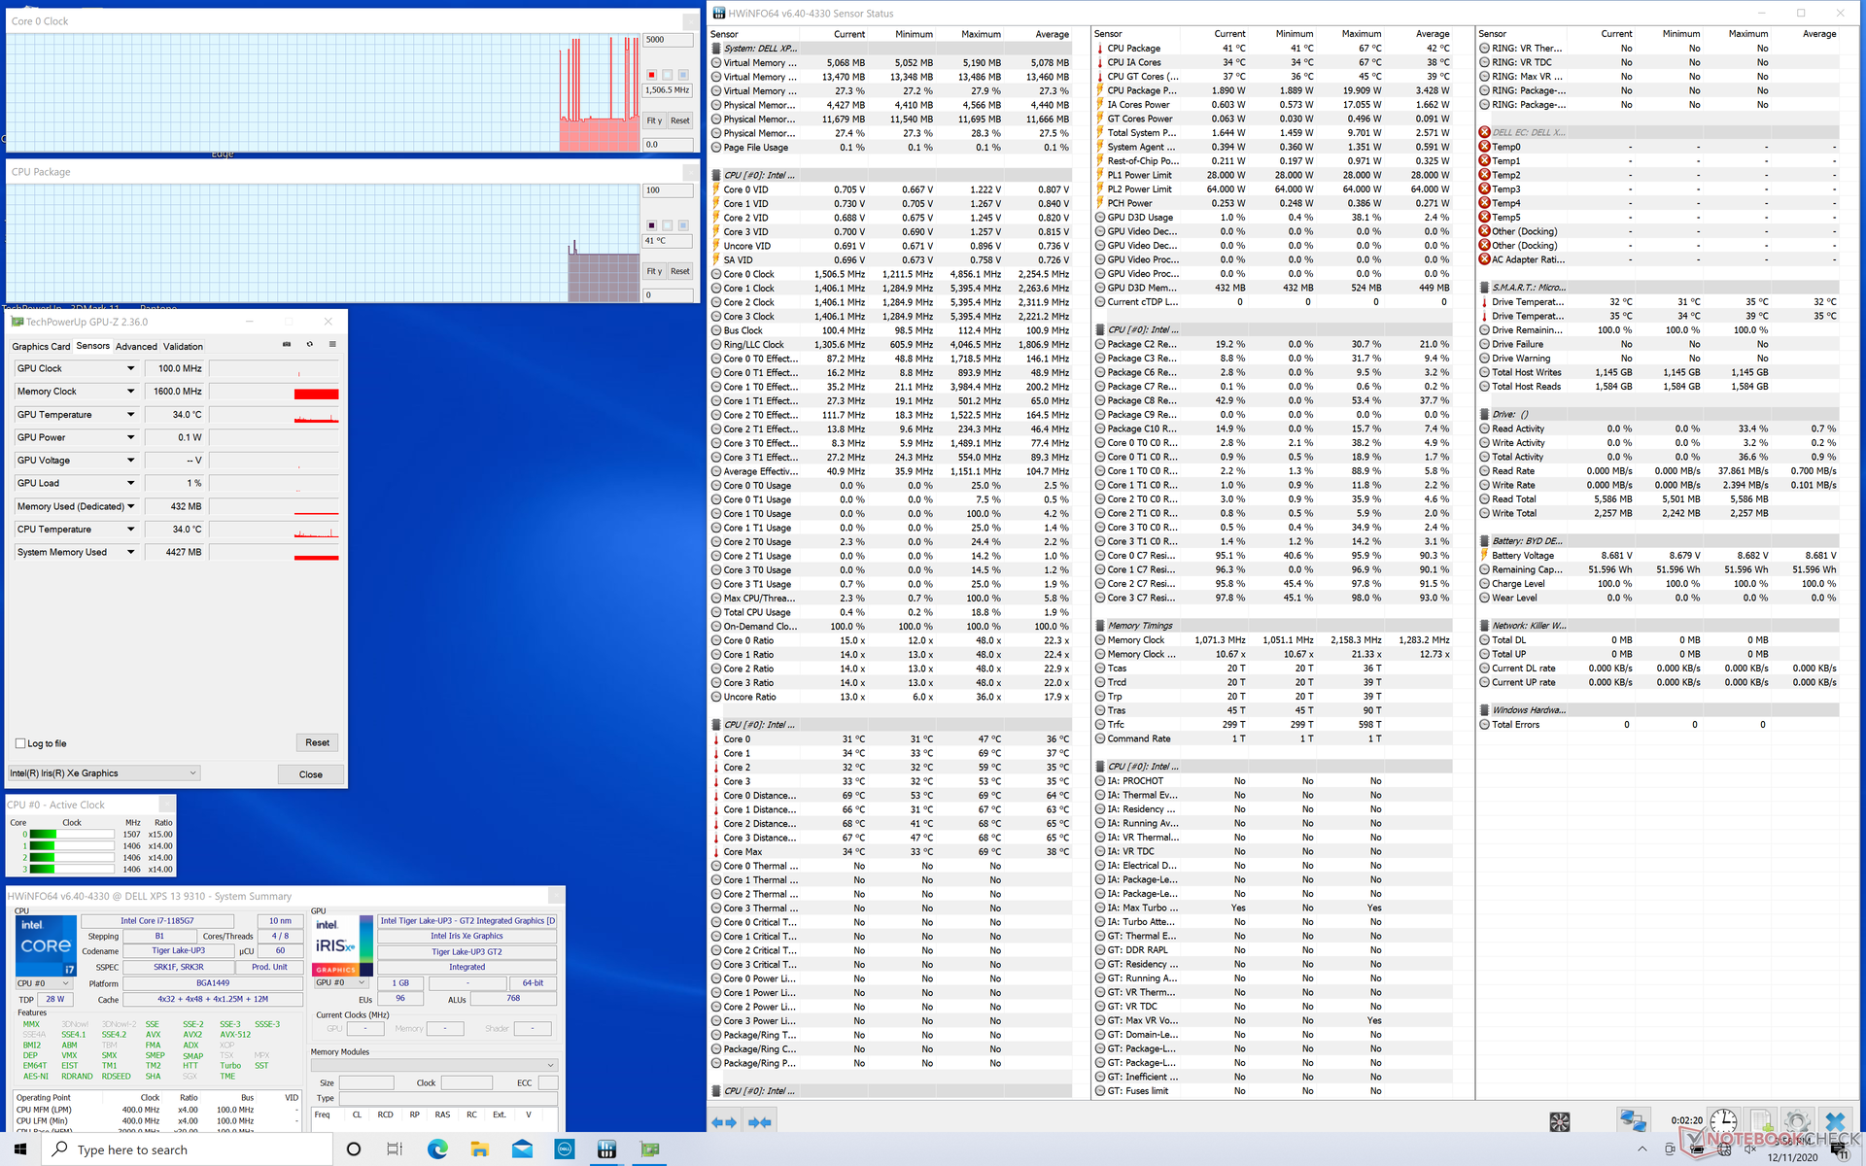
Task: Open GPU #0 selector in System Summary
Action: pyautogui.click(x=341, y=982)
